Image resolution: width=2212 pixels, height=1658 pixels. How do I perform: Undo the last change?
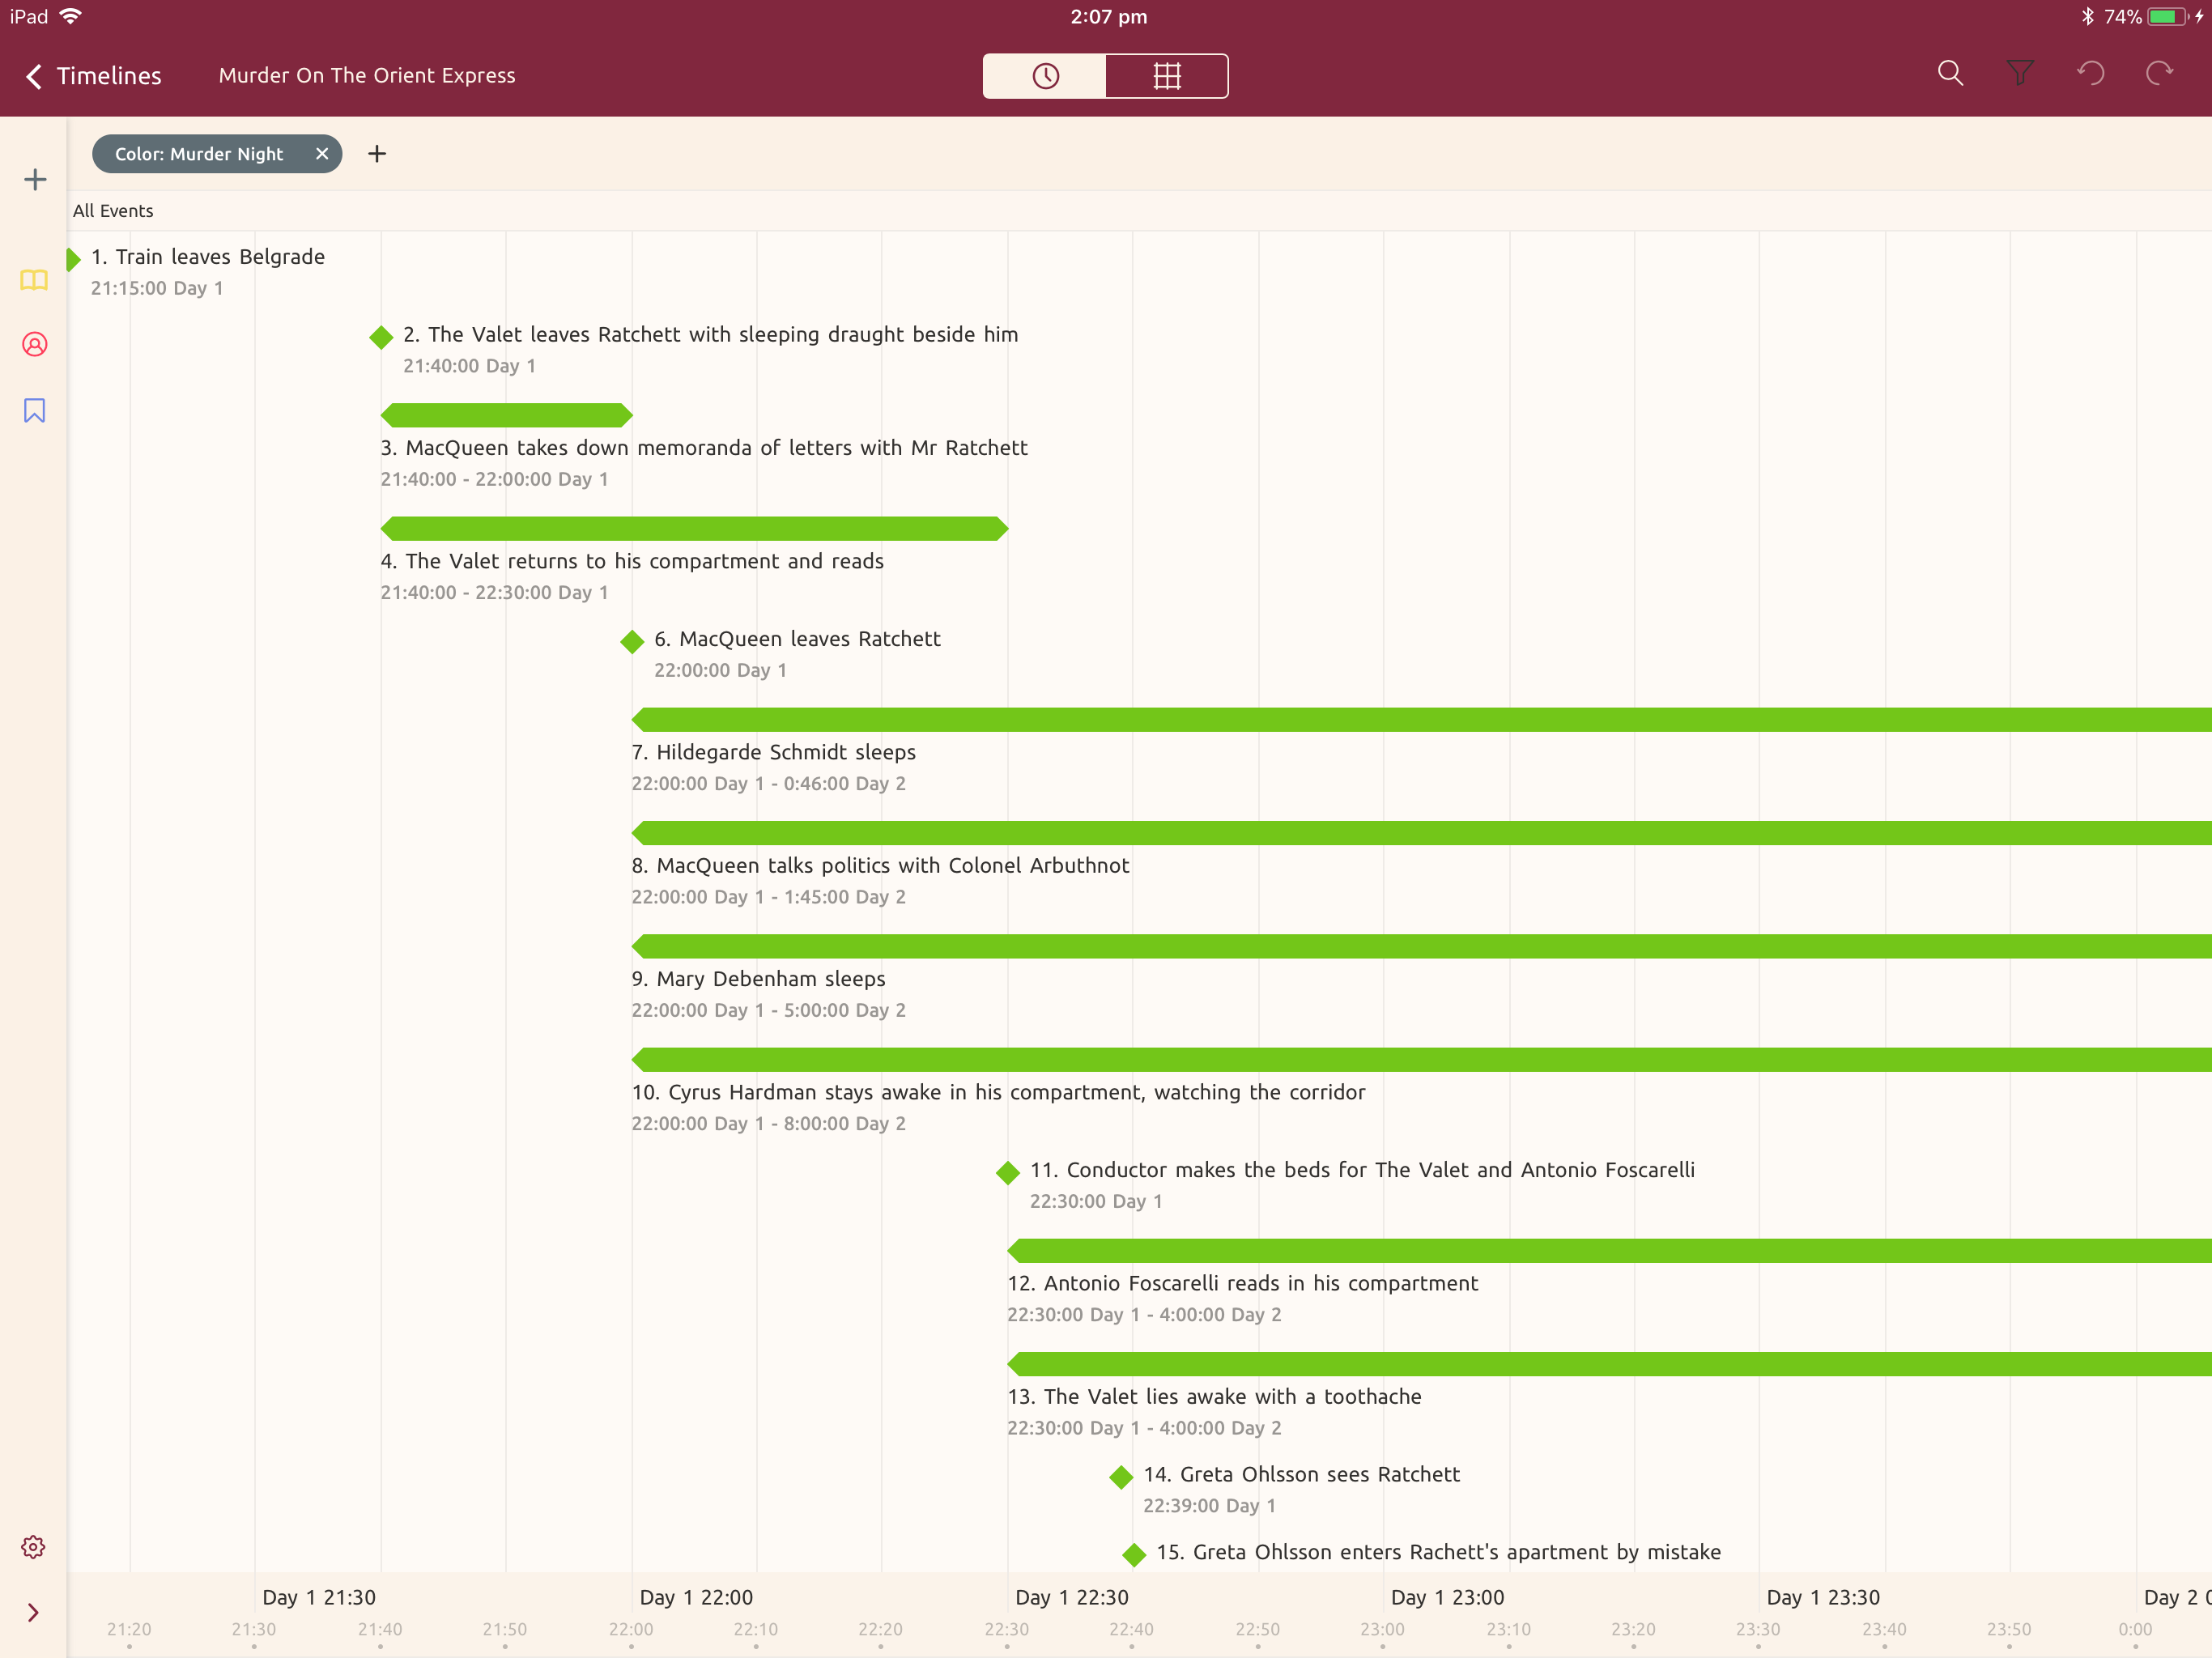tap(2090, 74)
